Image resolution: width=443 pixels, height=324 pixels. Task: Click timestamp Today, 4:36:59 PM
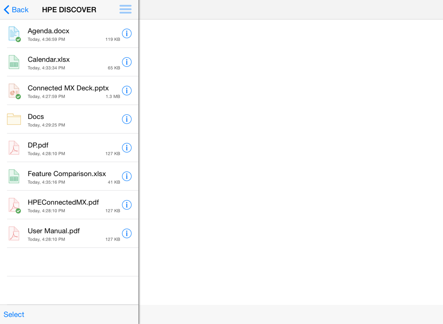[47, 40]
